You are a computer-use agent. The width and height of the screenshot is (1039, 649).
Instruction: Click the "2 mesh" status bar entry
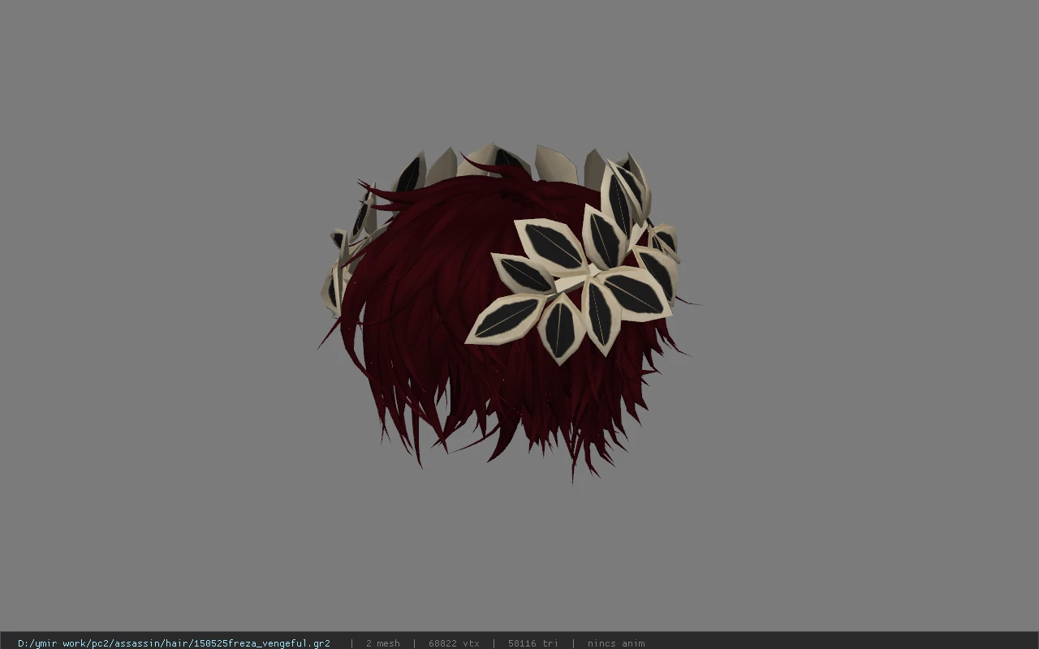pyautogui.click(x=382, y=643)
